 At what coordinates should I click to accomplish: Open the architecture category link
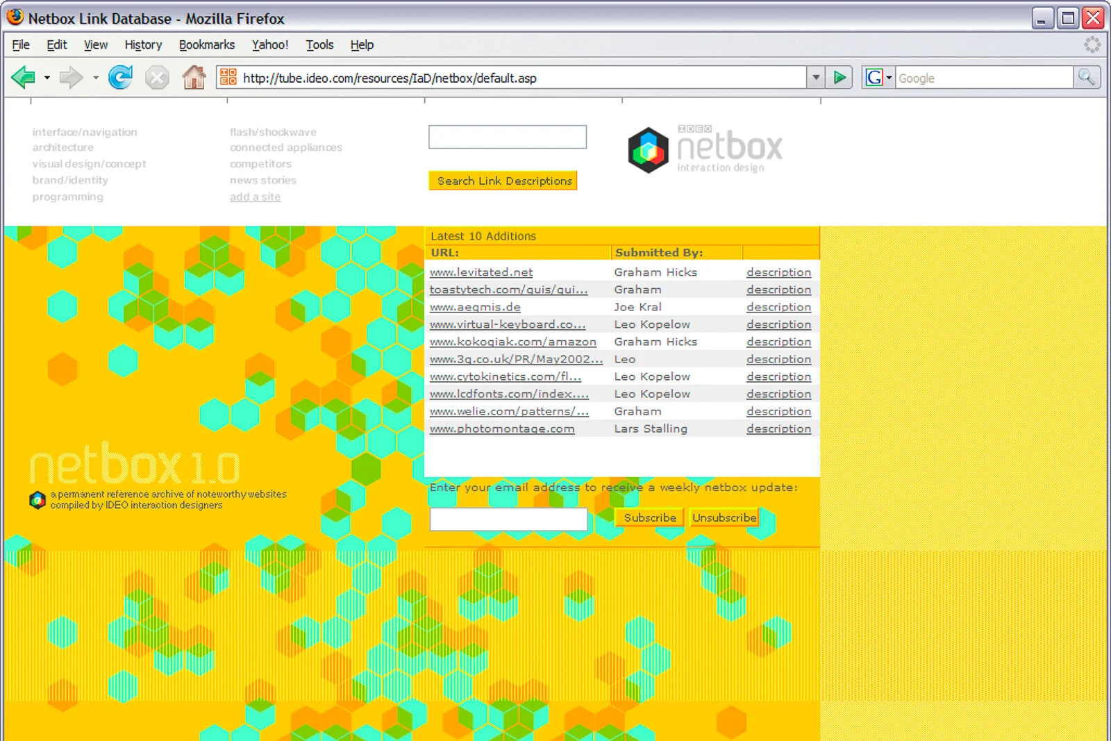pos(62,147)
